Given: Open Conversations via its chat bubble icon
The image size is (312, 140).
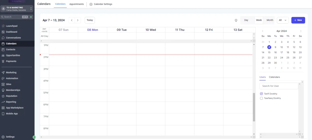Looking at the screenshot, I should tap(3, 38).
